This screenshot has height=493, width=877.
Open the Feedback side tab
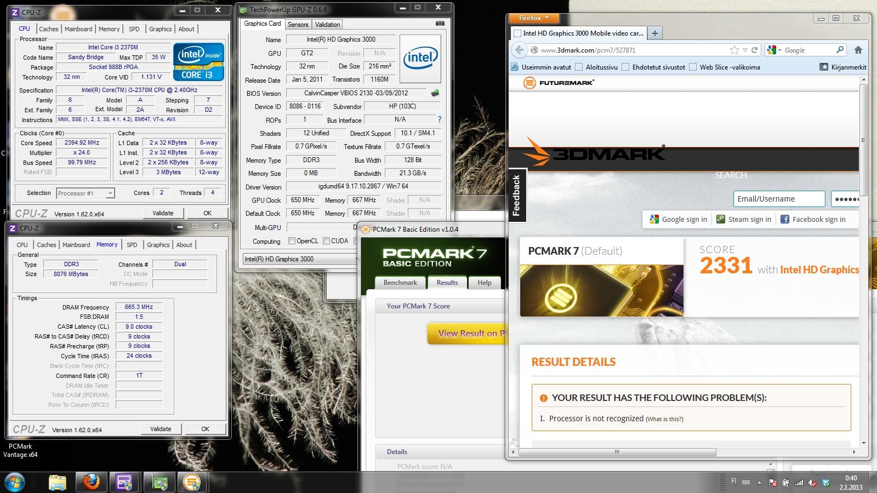[516, 195]
